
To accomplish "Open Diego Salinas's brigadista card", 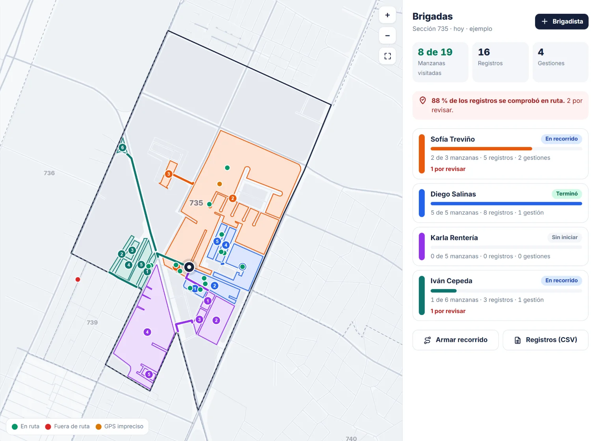I will pyautogui.click(x=500, y=203).
